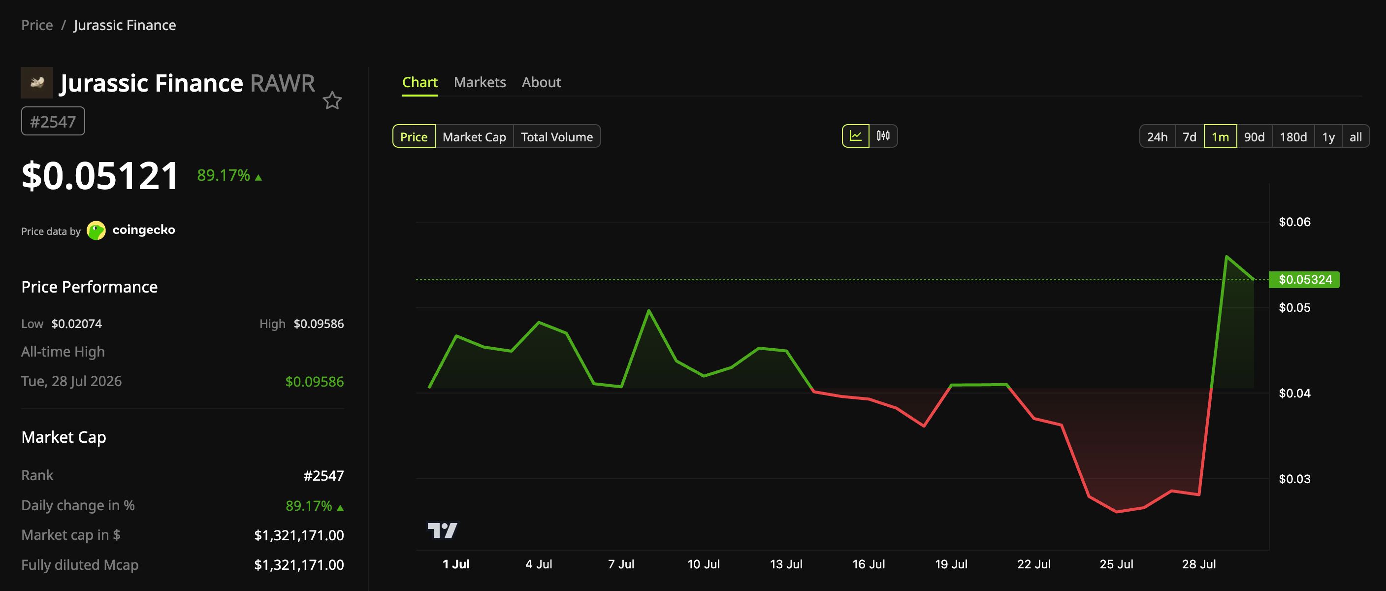Click the Market cap in $ value
The image size is (1386, 591).
(x=298, y=535)
